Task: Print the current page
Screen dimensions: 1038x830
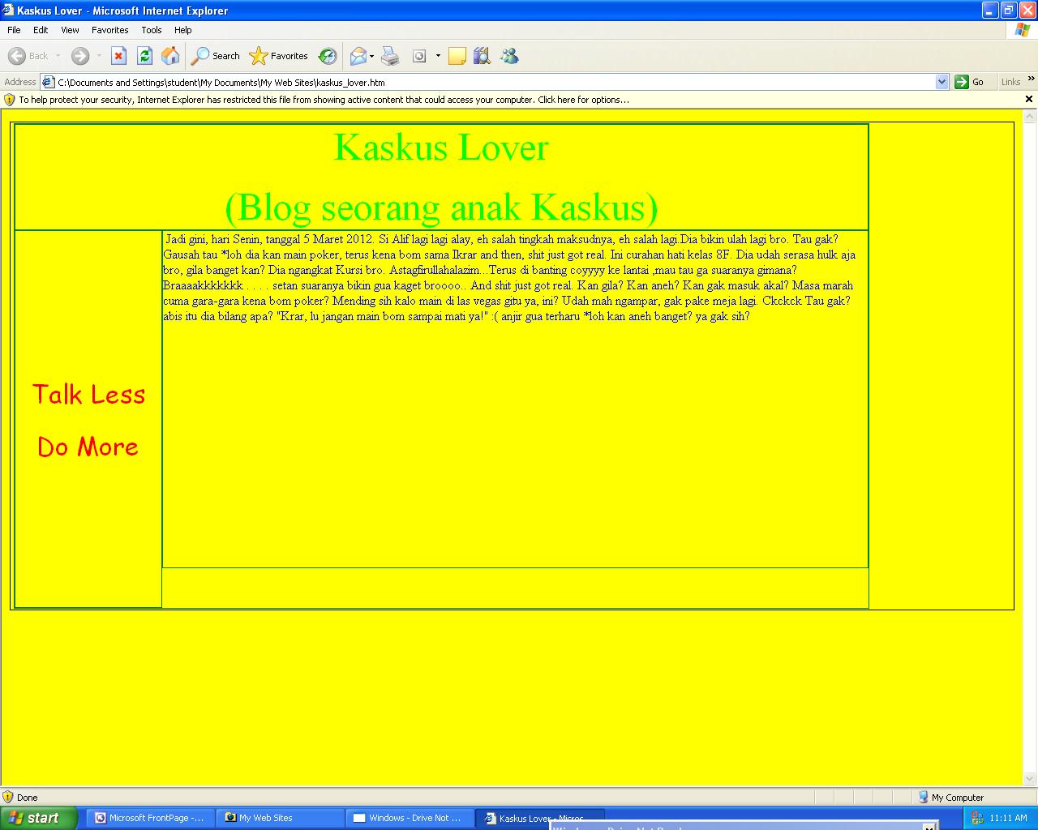Action: (x=390, y=56)
